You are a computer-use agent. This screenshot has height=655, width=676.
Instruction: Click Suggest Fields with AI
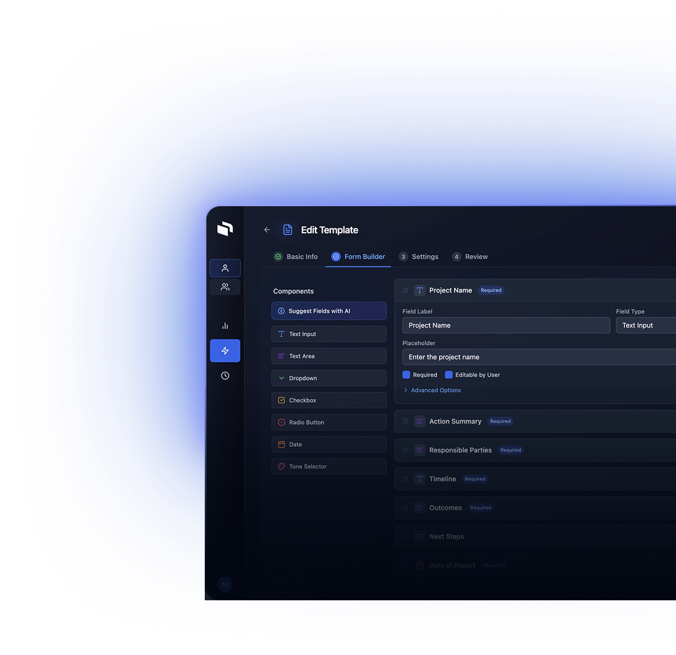coord(329,311)
